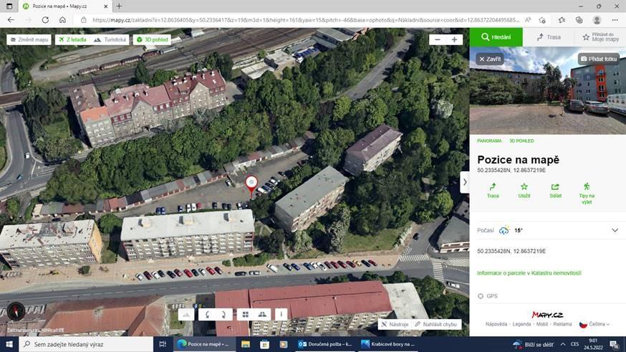Expand the Počasí weather section

tap(614, 230)
